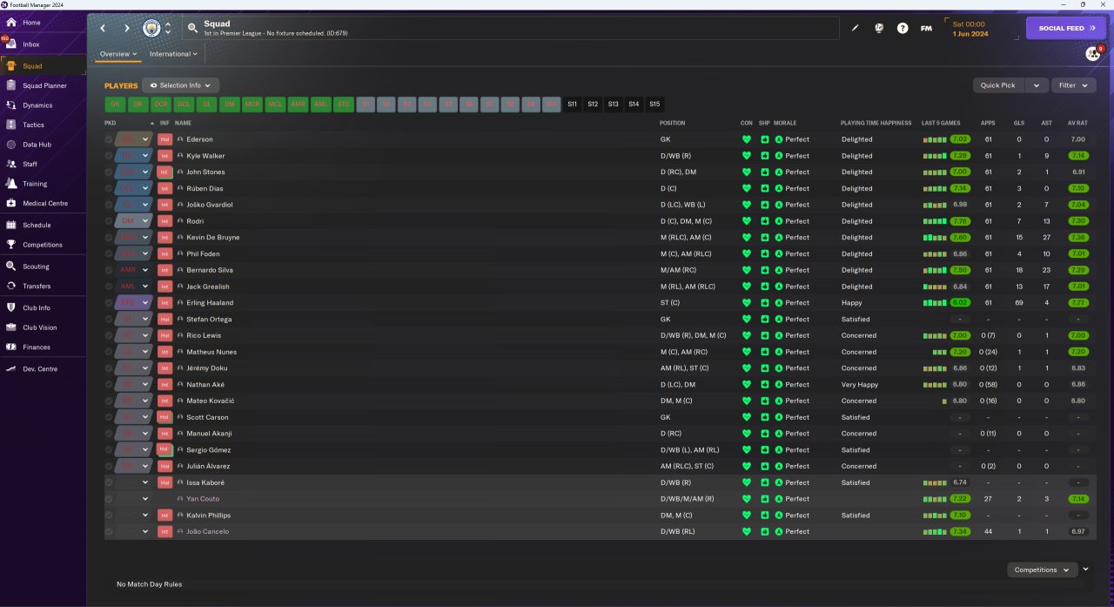
Task: Toggle picked circle for Kalvin Phillips
Action: (109, 516)
